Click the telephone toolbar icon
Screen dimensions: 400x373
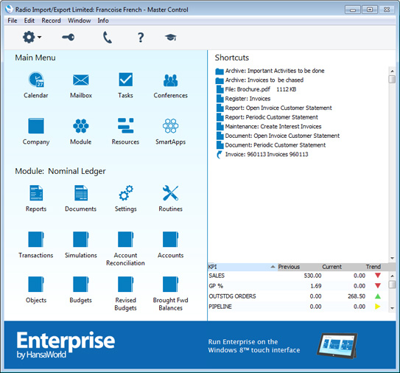pos(107,38)
